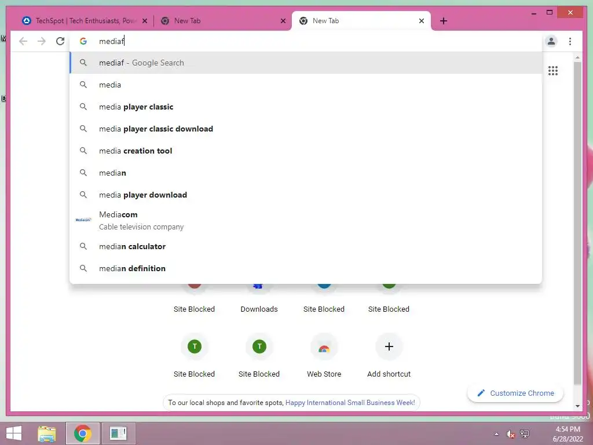
Task: Switch to the middle New Tab
Action: 223,21
